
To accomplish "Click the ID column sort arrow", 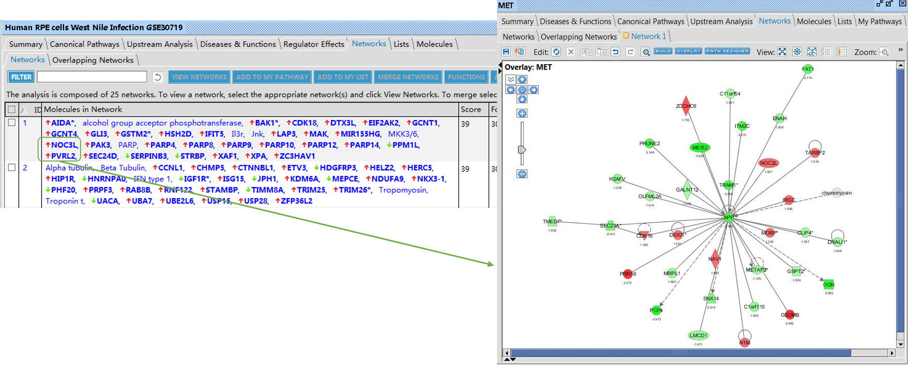I will click(x=24, y=110).
